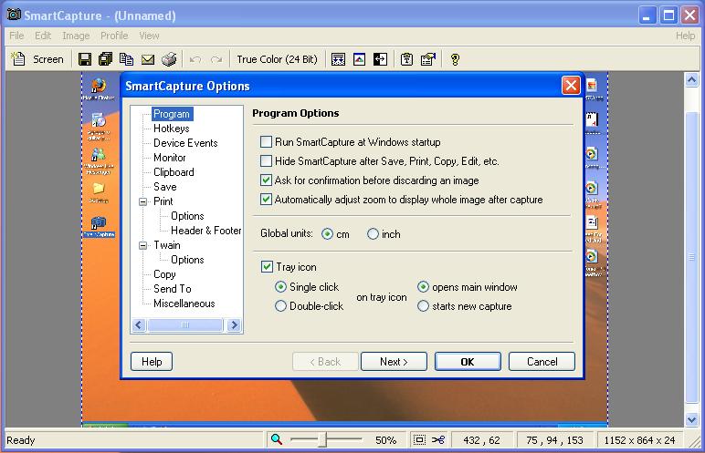Click the Send by email envelope icon

[x=148, y=59]
